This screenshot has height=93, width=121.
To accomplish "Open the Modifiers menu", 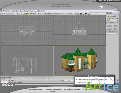I will click(x=18, y=12).
